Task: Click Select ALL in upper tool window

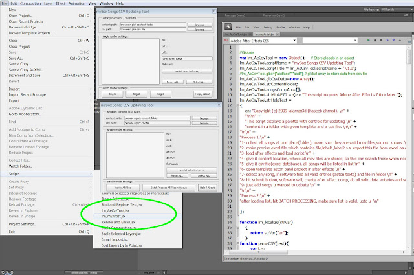Action: click(199, 82)
